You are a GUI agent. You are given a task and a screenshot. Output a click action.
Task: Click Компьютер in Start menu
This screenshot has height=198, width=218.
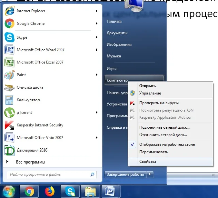117,80
